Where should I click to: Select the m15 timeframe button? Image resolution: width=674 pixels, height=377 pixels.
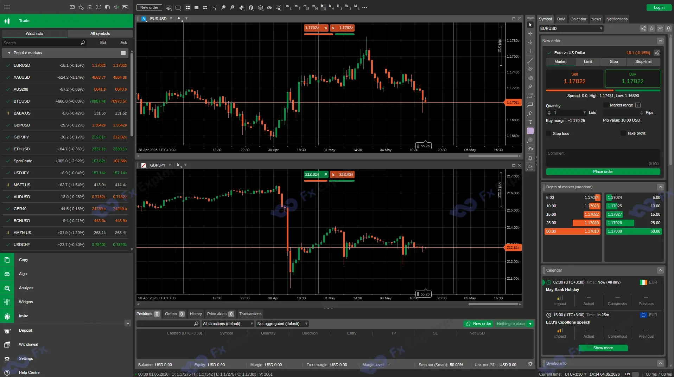[306, 7]
